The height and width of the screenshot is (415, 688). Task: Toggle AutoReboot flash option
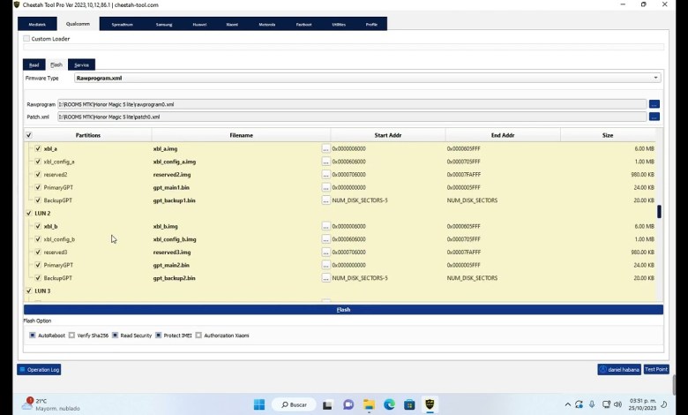pos(33,335)
